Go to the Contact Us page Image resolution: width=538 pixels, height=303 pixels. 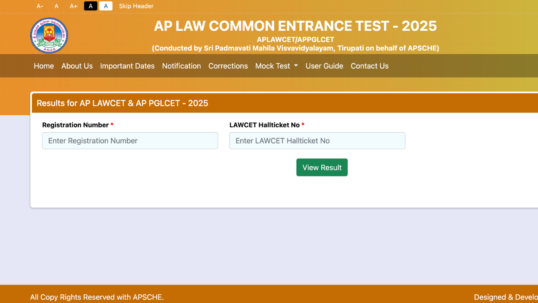pos(369,66)
